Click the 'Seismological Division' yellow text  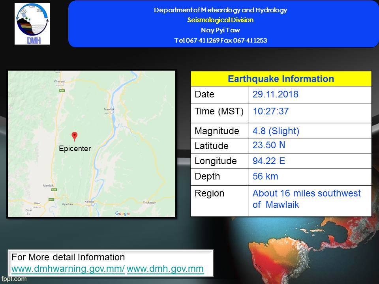pos(220,20)
